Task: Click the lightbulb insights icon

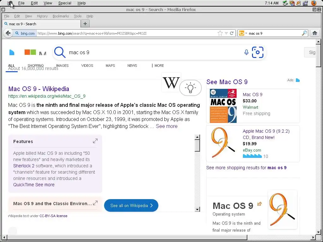Action: point(190,88)
